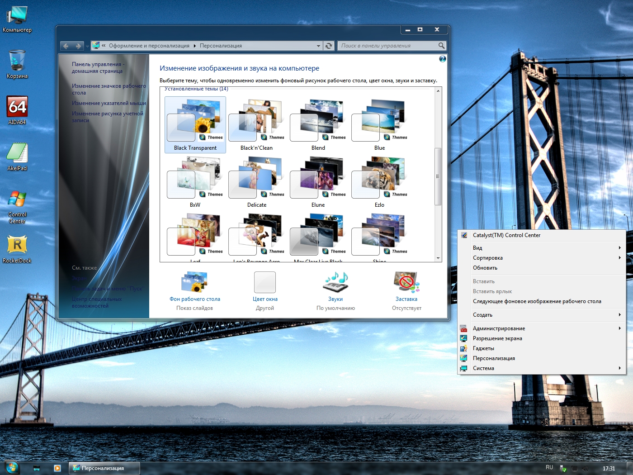Click the theme list scrollbar thumb
The image size is (633, 475).
pos(438,176)
